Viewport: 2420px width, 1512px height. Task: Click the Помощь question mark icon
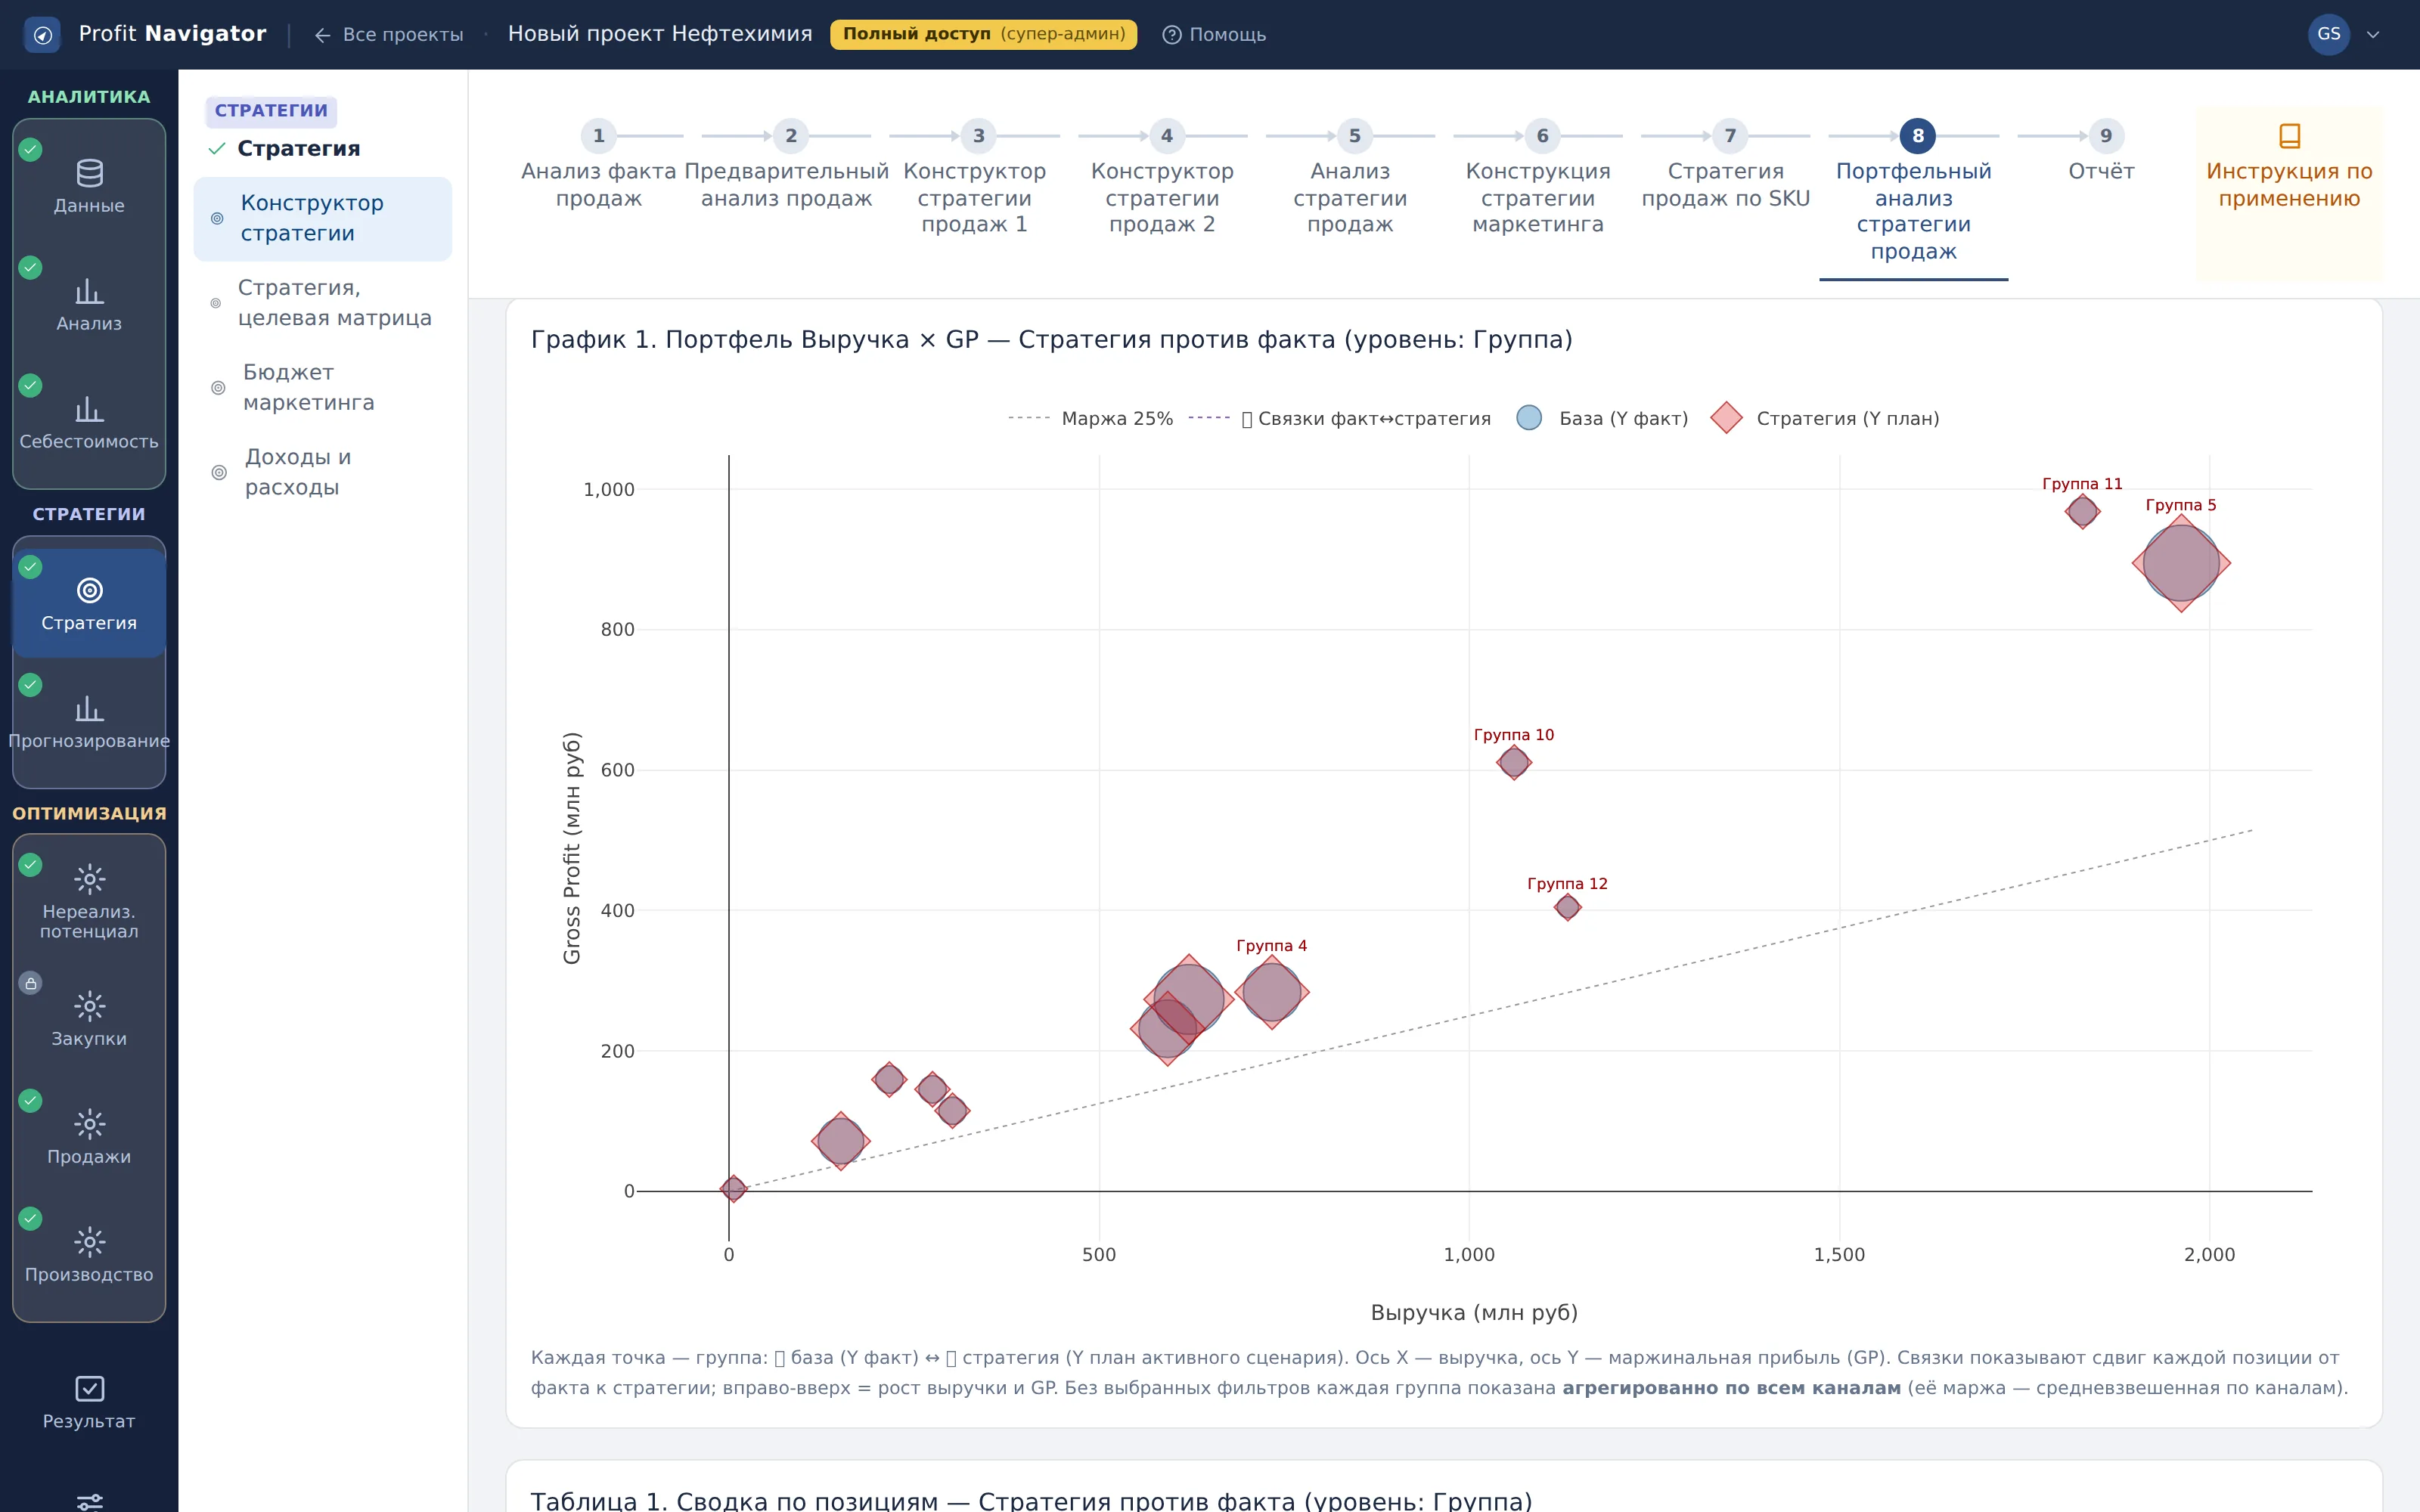(1171, 35)
